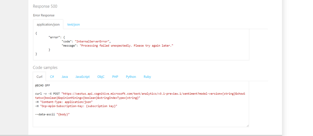313x136 pixels.
Task: Click the Error Response label
Action: click(x=44, y=15)
